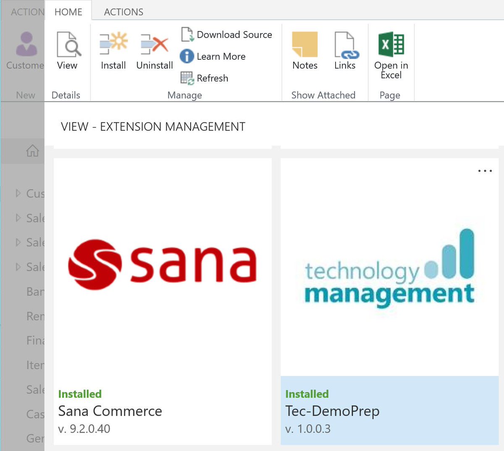Expand the first 'Sal' tree item in background

18,217
